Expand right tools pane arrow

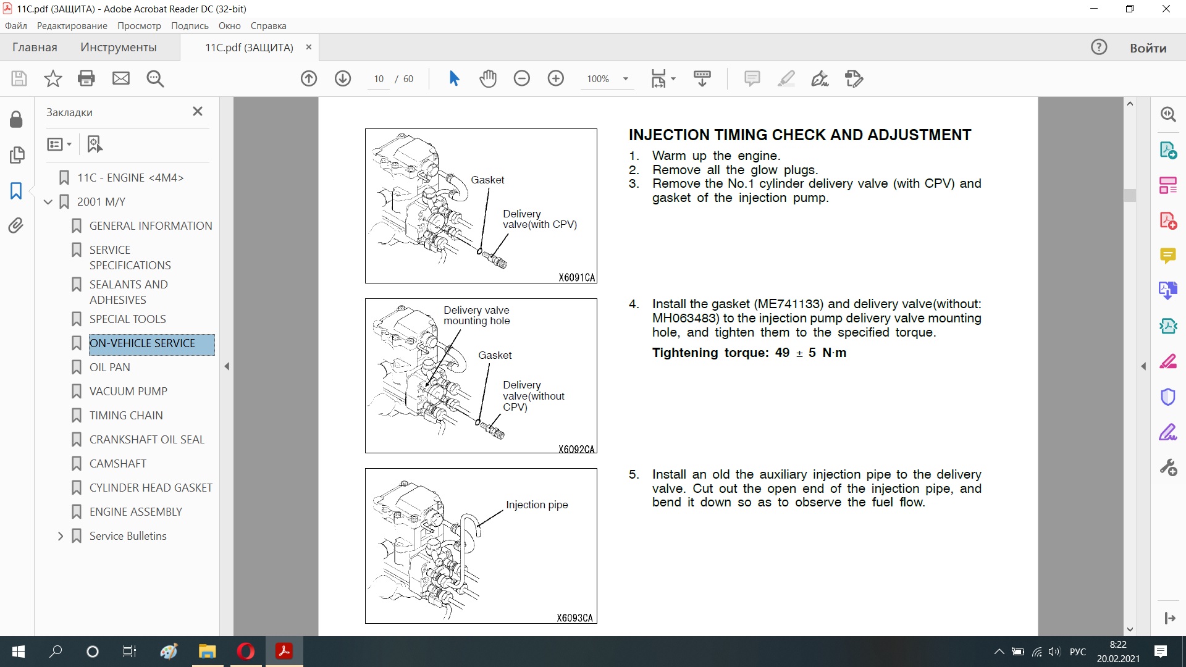tap(1143, 366)
